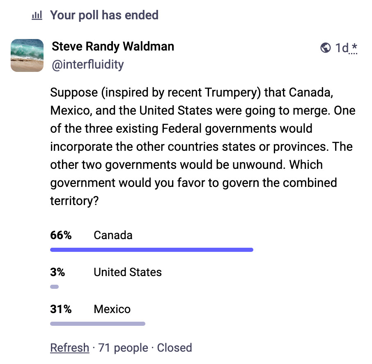372x364 pixels.
Task: Open Steve Randy Waldman's profile name
Action: point(113,46)
